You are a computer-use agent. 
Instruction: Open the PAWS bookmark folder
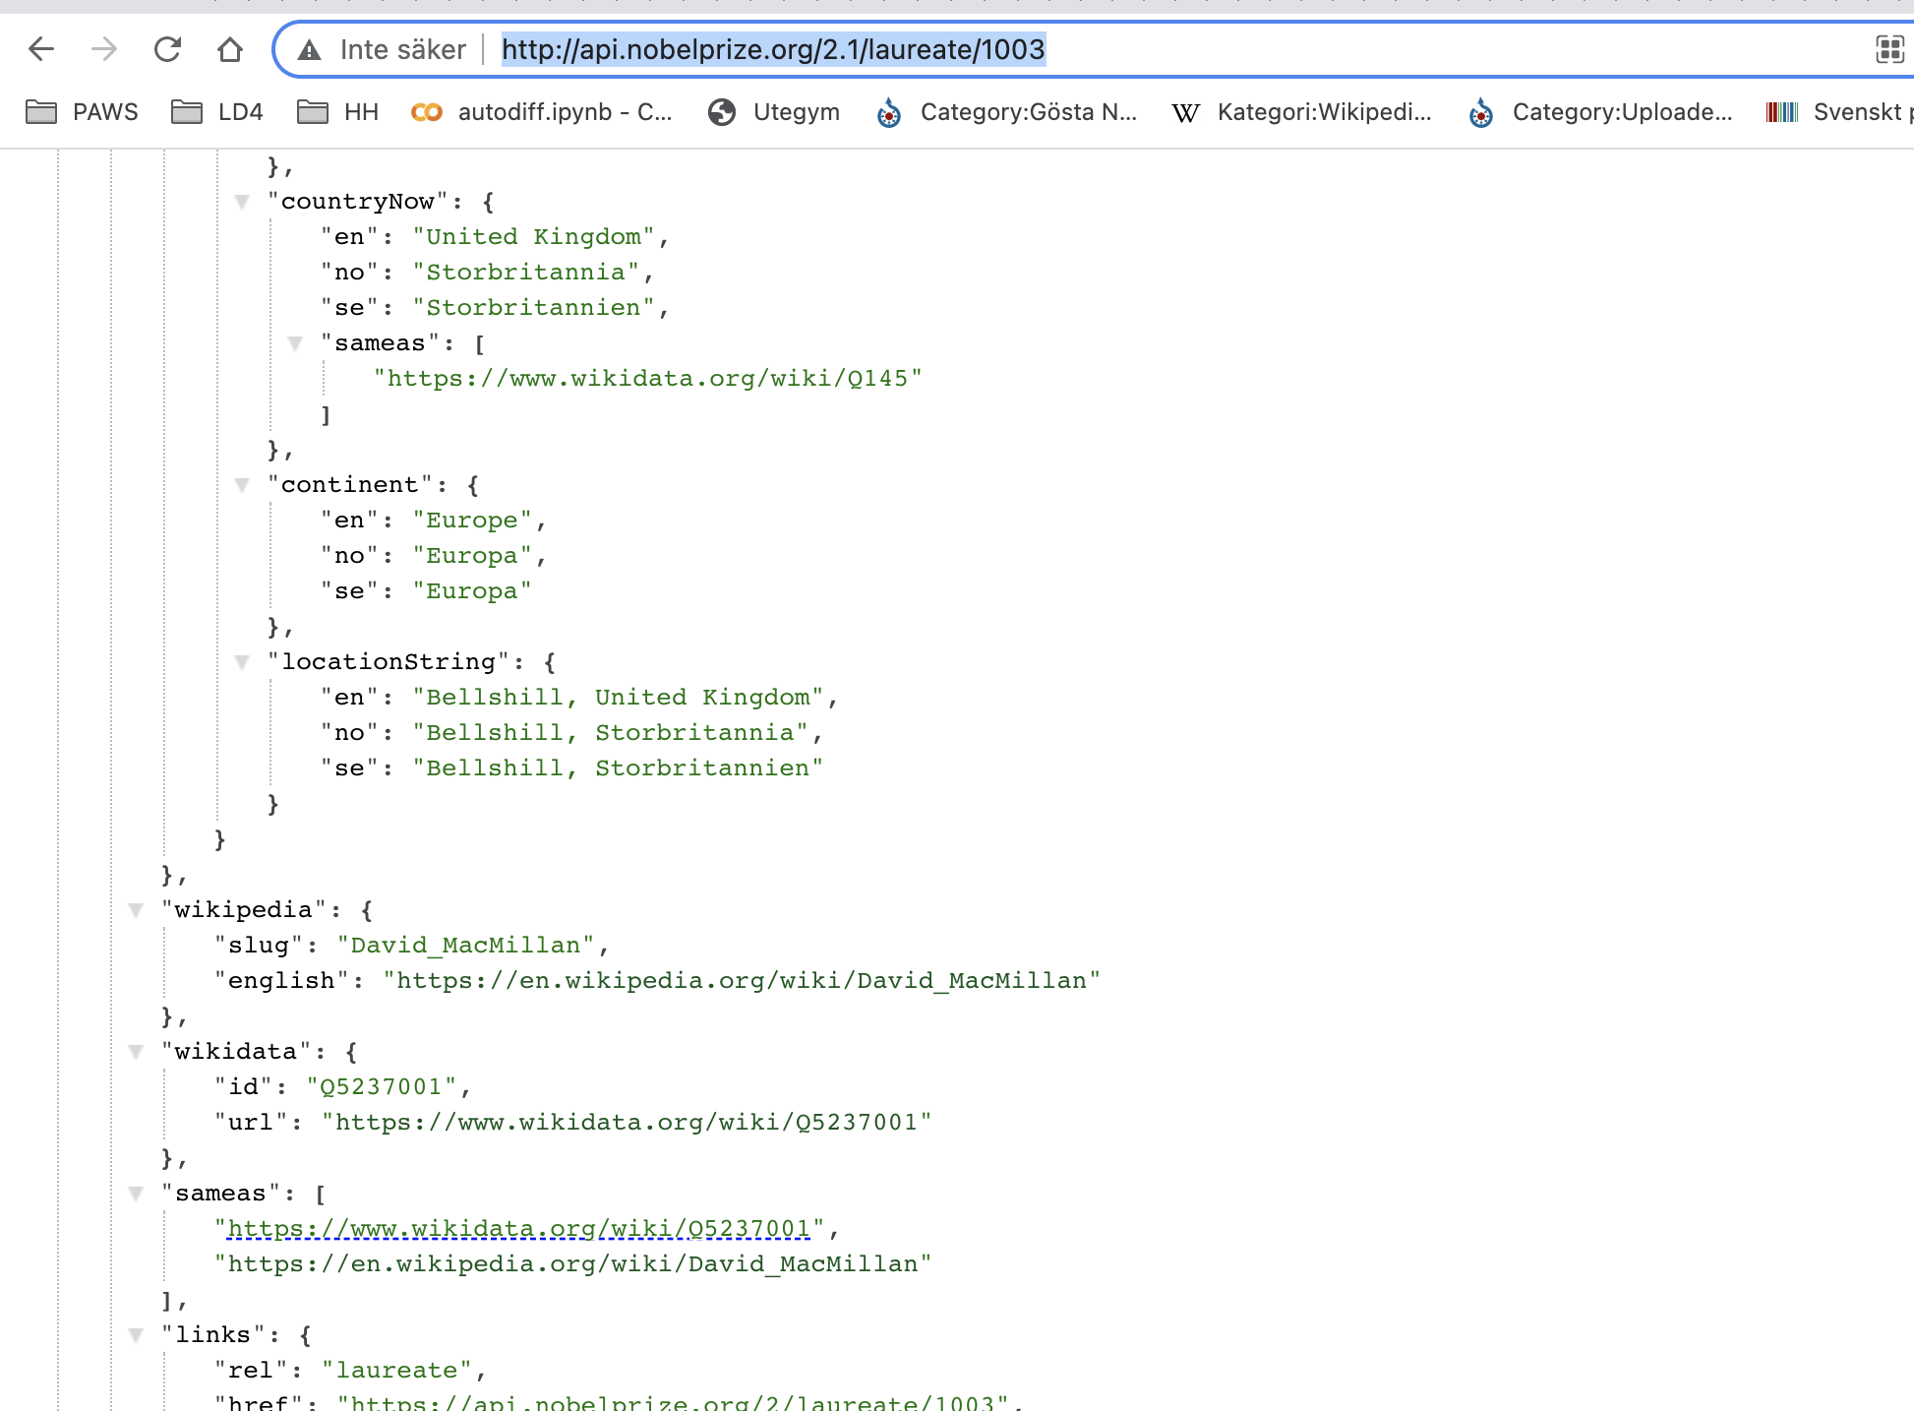[83, 112]
